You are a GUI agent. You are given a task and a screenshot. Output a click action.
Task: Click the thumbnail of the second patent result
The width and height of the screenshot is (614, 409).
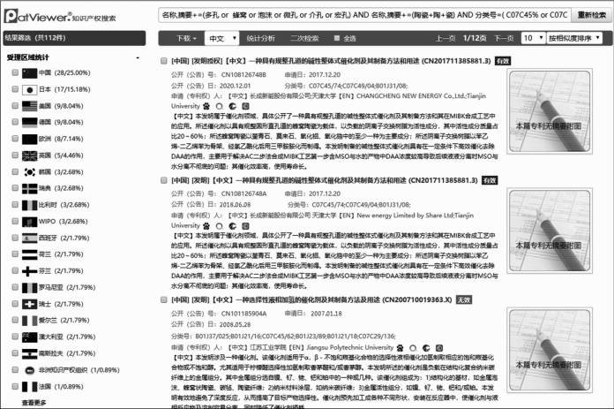tap(550, 231)
